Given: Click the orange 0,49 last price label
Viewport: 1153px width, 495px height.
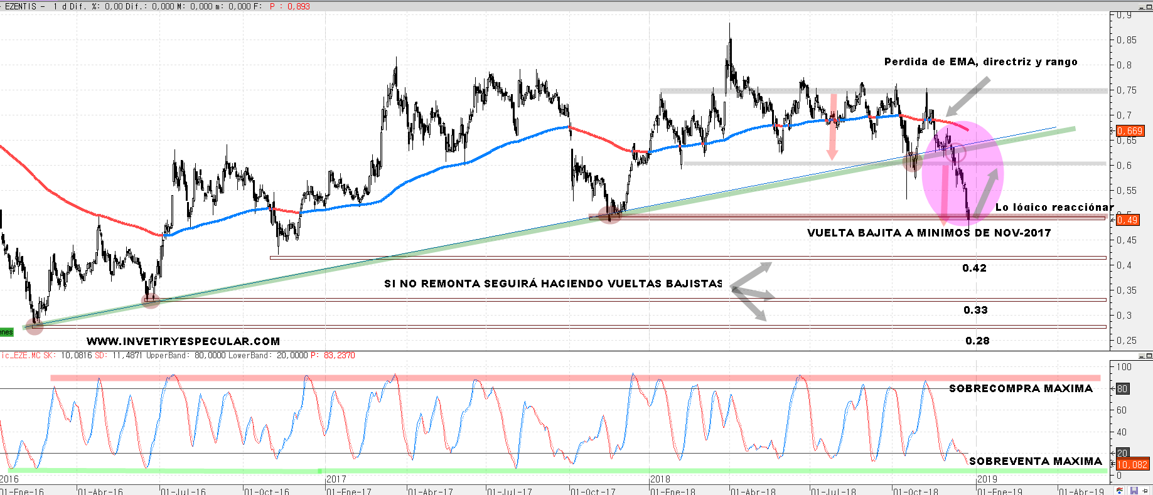Looking at the screenshot, I should [1127, 220].
